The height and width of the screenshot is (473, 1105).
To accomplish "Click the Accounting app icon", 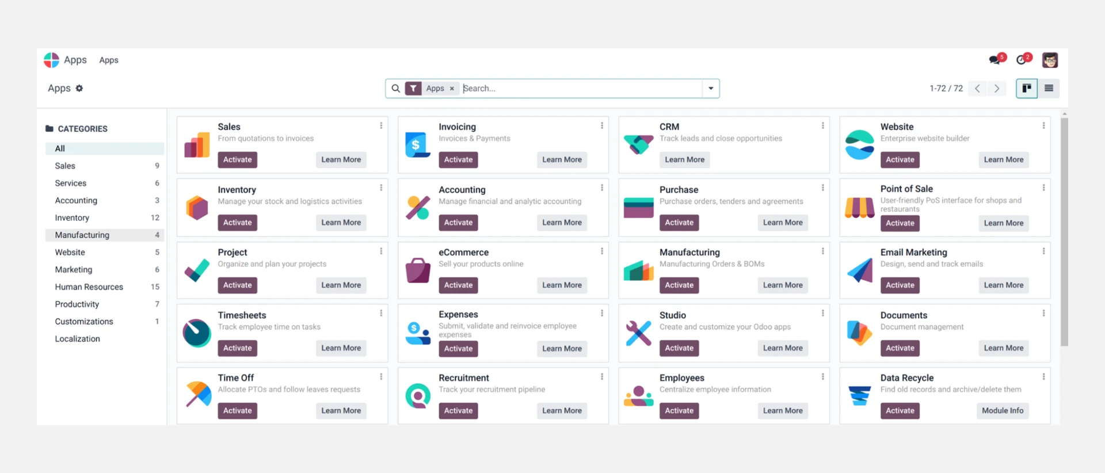I will point(418,207).
